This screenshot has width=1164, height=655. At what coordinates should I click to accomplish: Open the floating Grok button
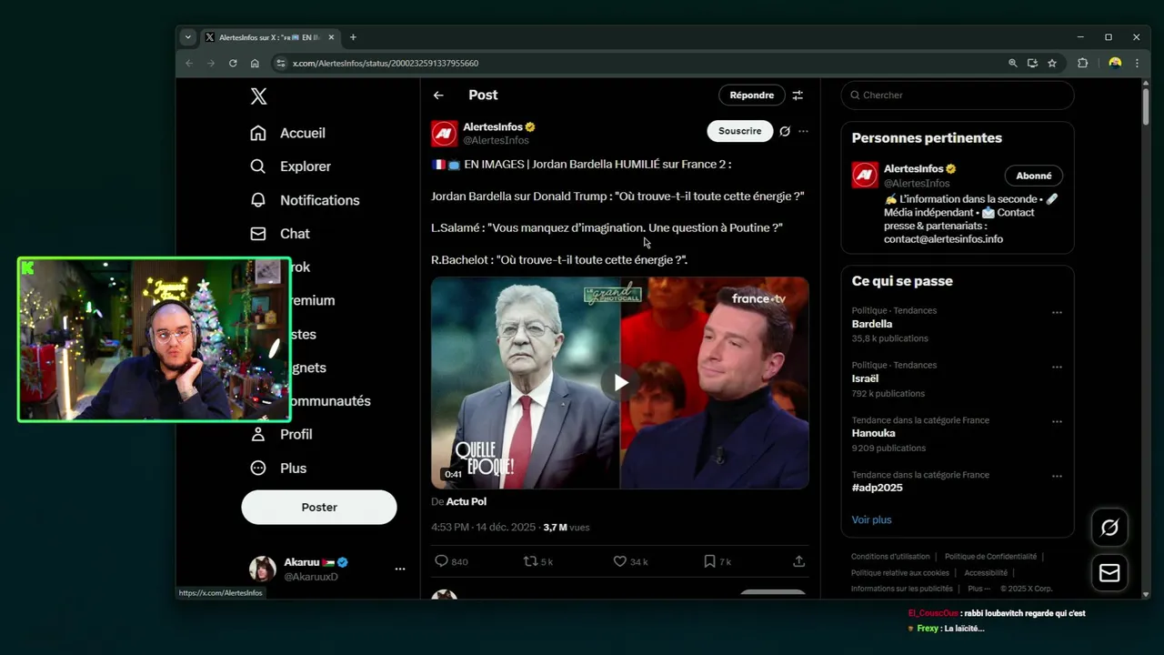click(1109, 528)
